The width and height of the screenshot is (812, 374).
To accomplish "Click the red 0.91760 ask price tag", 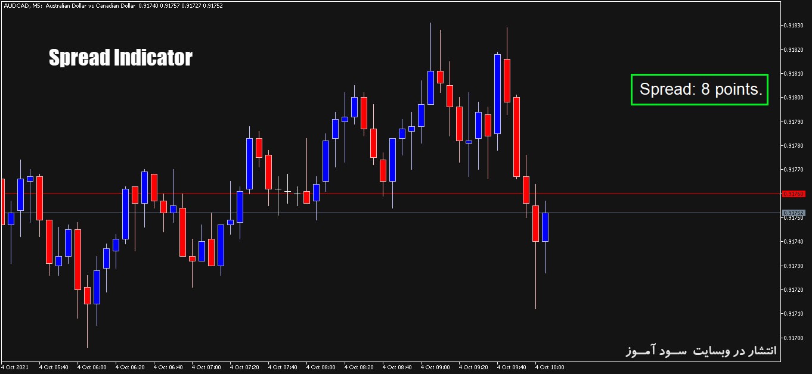I will click(x=794, y=194).
